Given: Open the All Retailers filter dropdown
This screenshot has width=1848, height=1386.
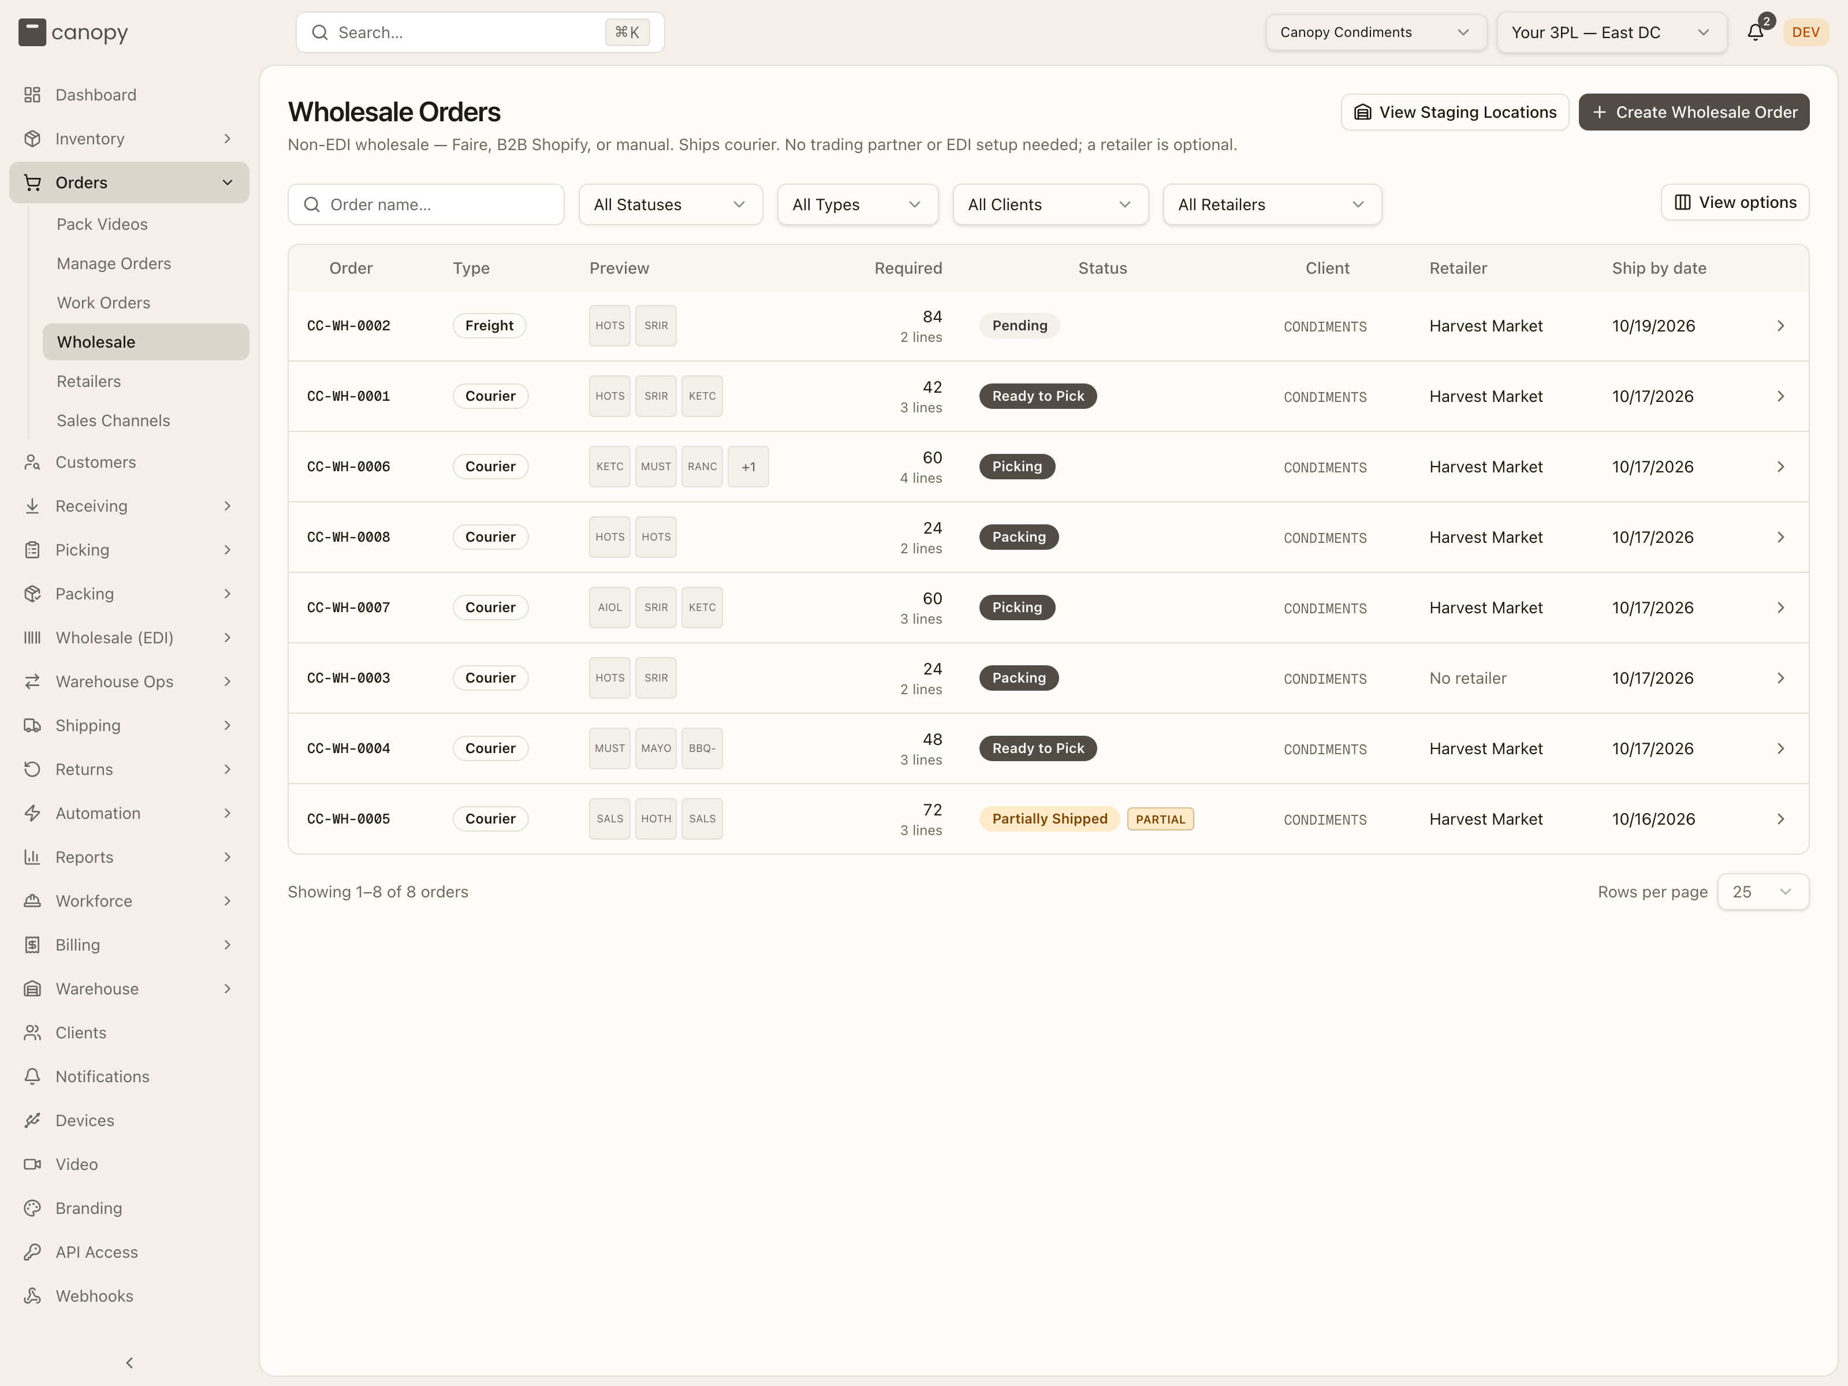Looking at the screenshot, I should tap(1272, 204).
